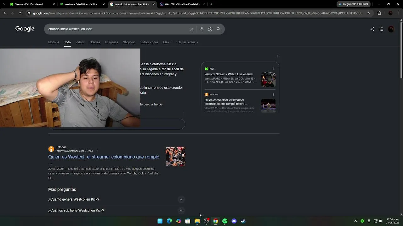Click the Infobae source name in the result

pos(61,147)
